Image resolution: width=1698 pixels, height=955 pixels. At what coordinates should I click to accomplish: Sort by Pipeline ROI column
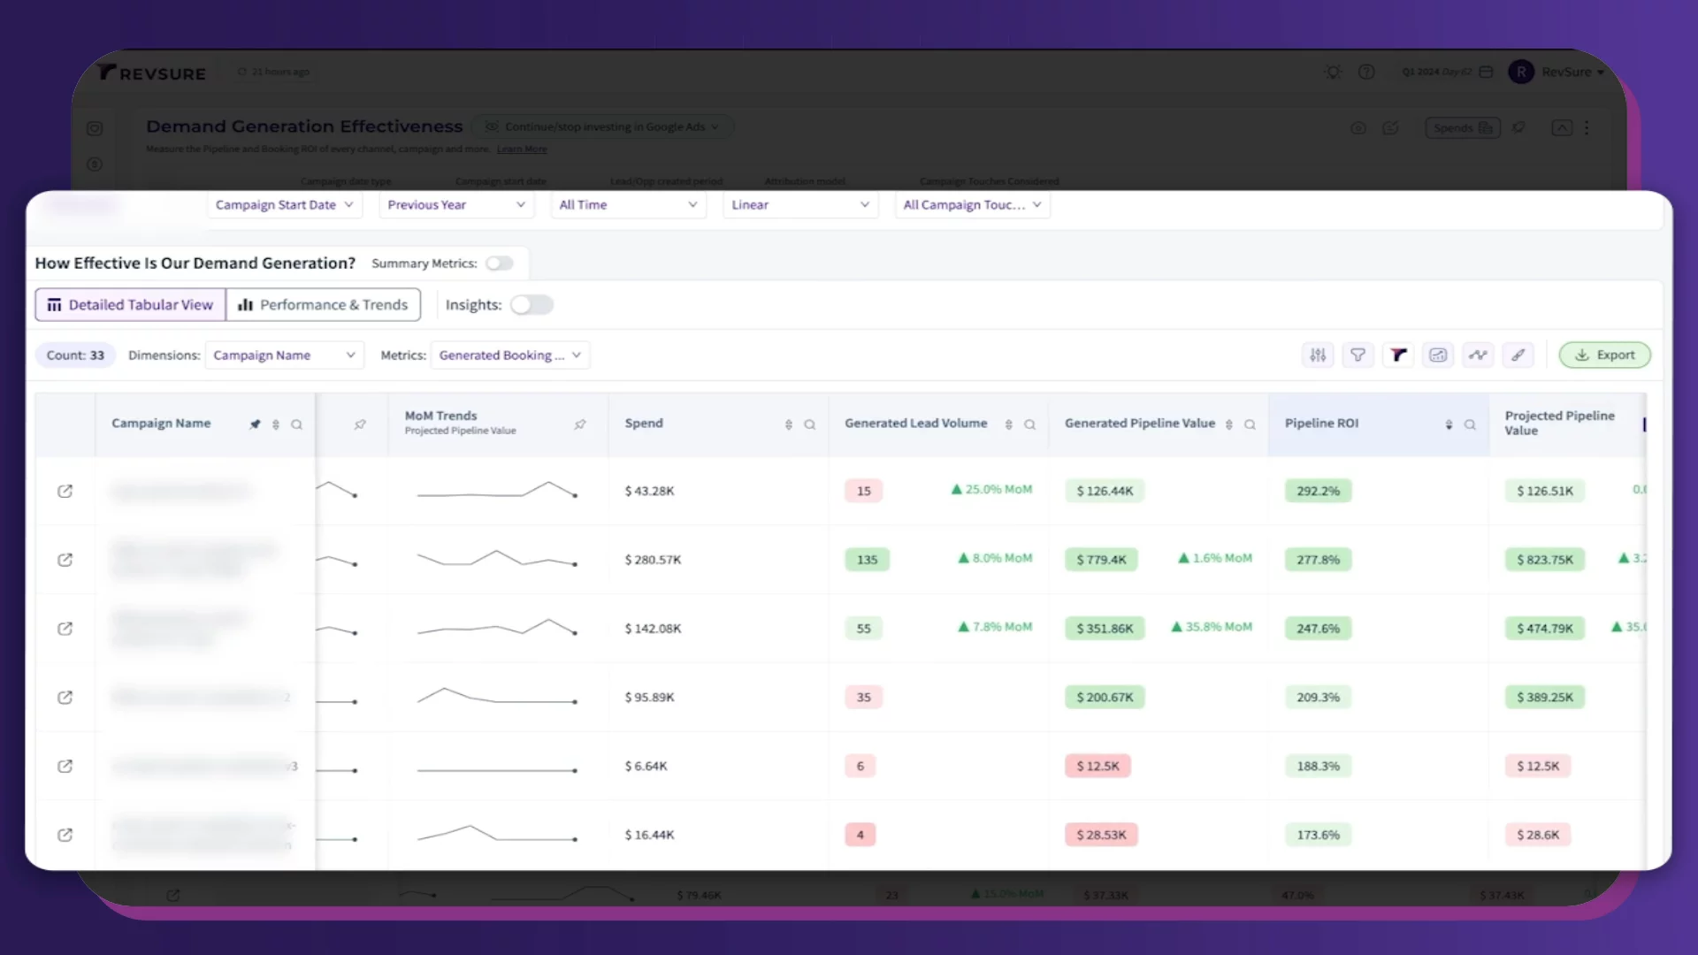[x=1449, y=424]
